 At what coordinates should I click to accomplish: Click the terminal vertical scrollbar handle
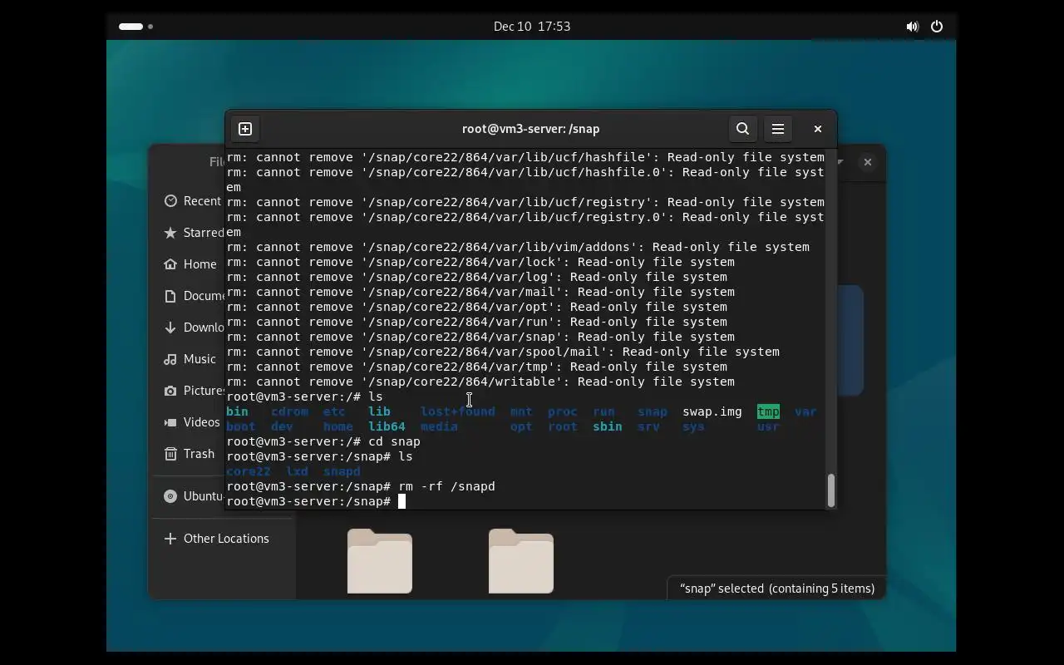[x=830, y=490]
